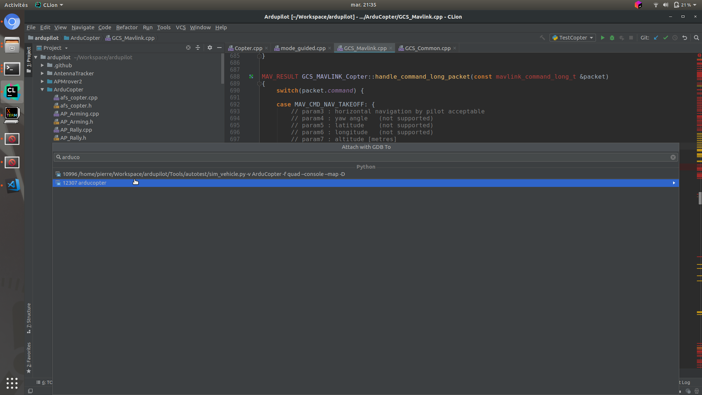Expand the AntennaTracker folder
This screenshot has height=395, width=702.
coord(42,74)
